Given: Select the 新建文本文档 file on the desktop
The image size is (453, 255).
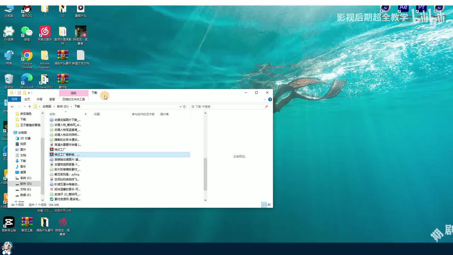Looking at the screenshot, I should point(81,58).
